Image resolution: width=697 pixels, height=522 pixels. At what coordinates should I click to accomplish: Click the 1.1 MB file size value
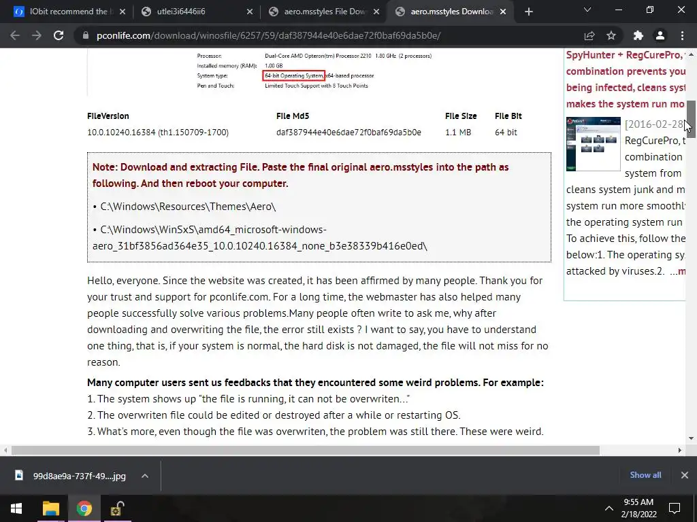(x=458, y=133)
